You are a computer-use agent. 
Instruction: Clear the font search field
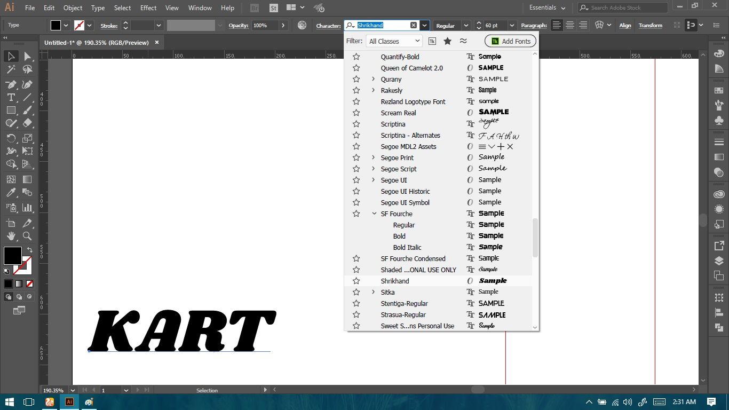(414, 25)
